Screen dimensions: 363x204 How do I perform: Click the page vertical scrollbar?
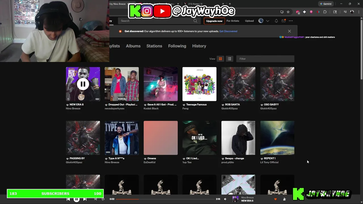(x=361, y=50)
